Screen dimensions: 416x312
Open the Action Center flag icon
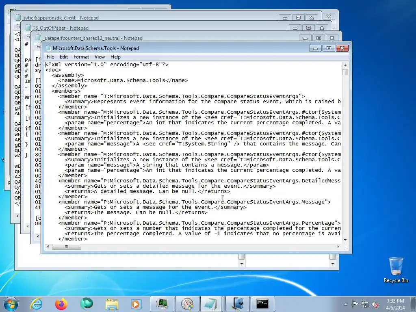pos(355,304)
